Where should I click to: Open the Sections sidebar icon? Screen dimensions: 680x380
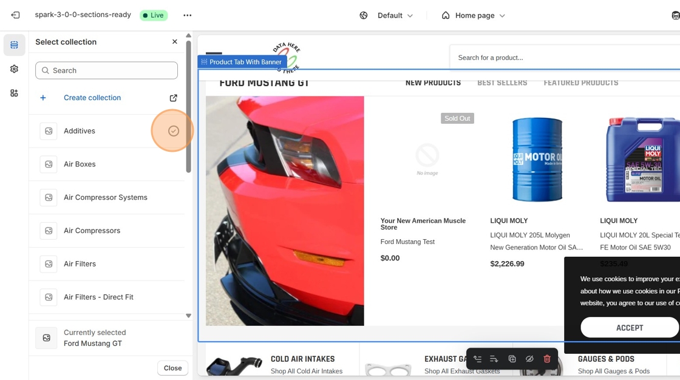click(15, 45)
